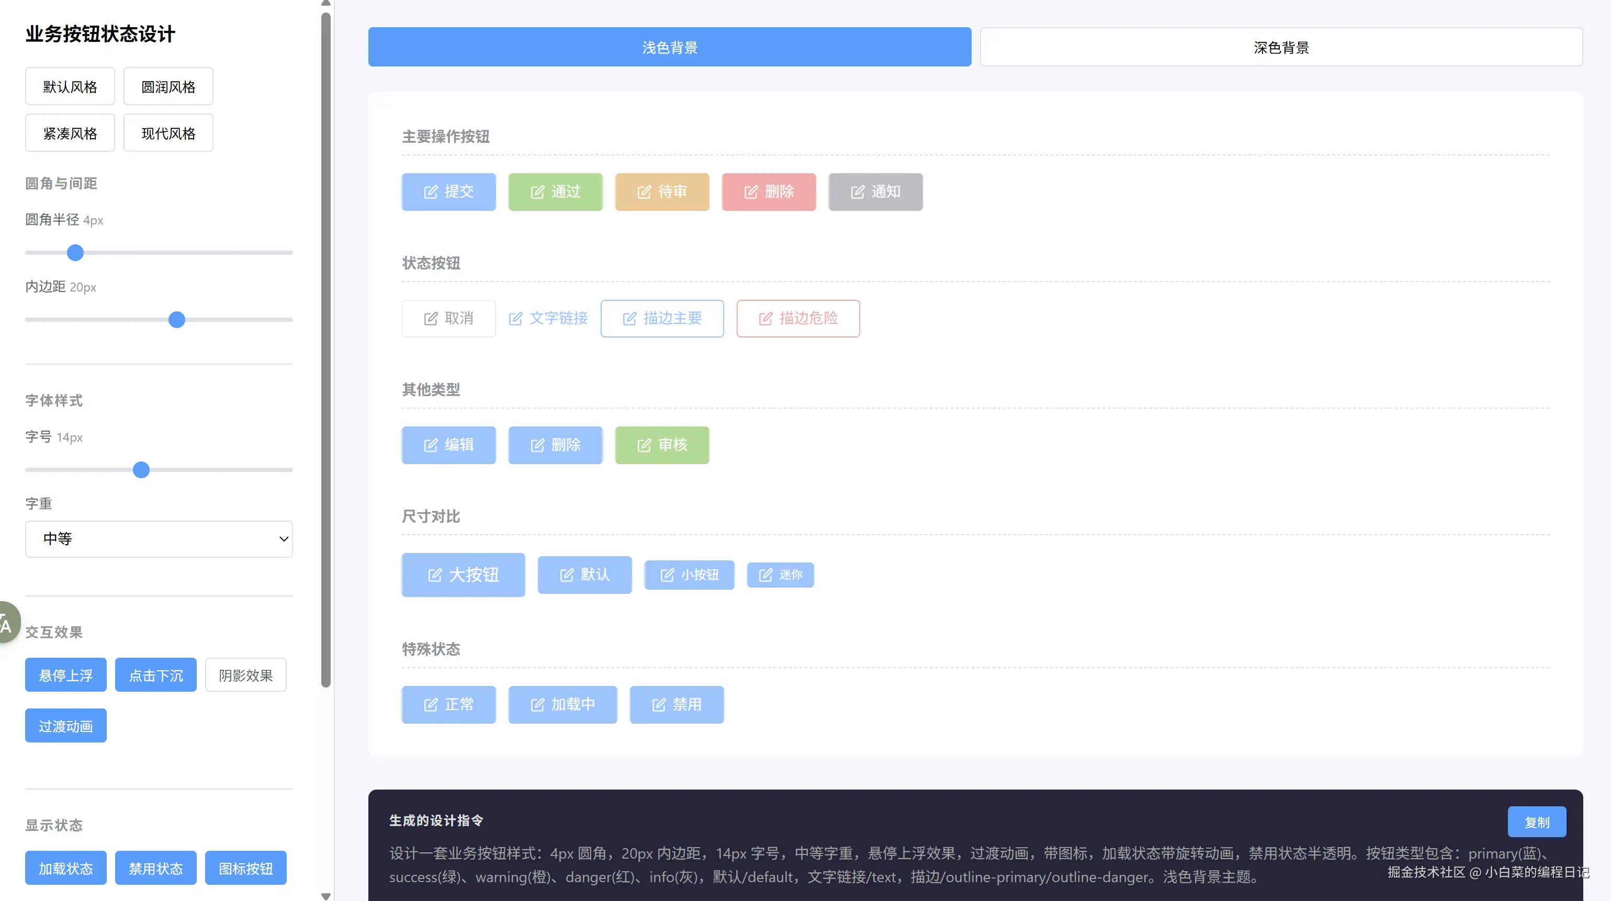The width and height of the screenshot is (1611, 901).
Task: Open the 字重 font weight dropdown
Action: [x=159, y=539]
